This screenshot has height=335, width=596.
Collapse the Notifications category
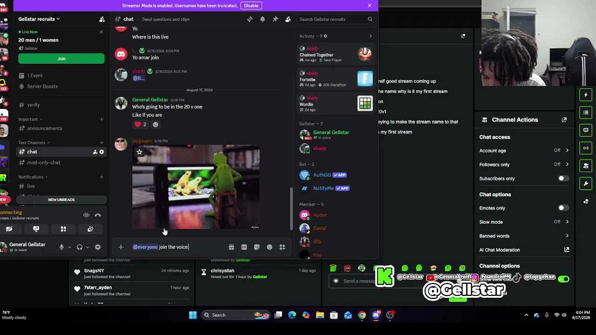pos(33,177)
